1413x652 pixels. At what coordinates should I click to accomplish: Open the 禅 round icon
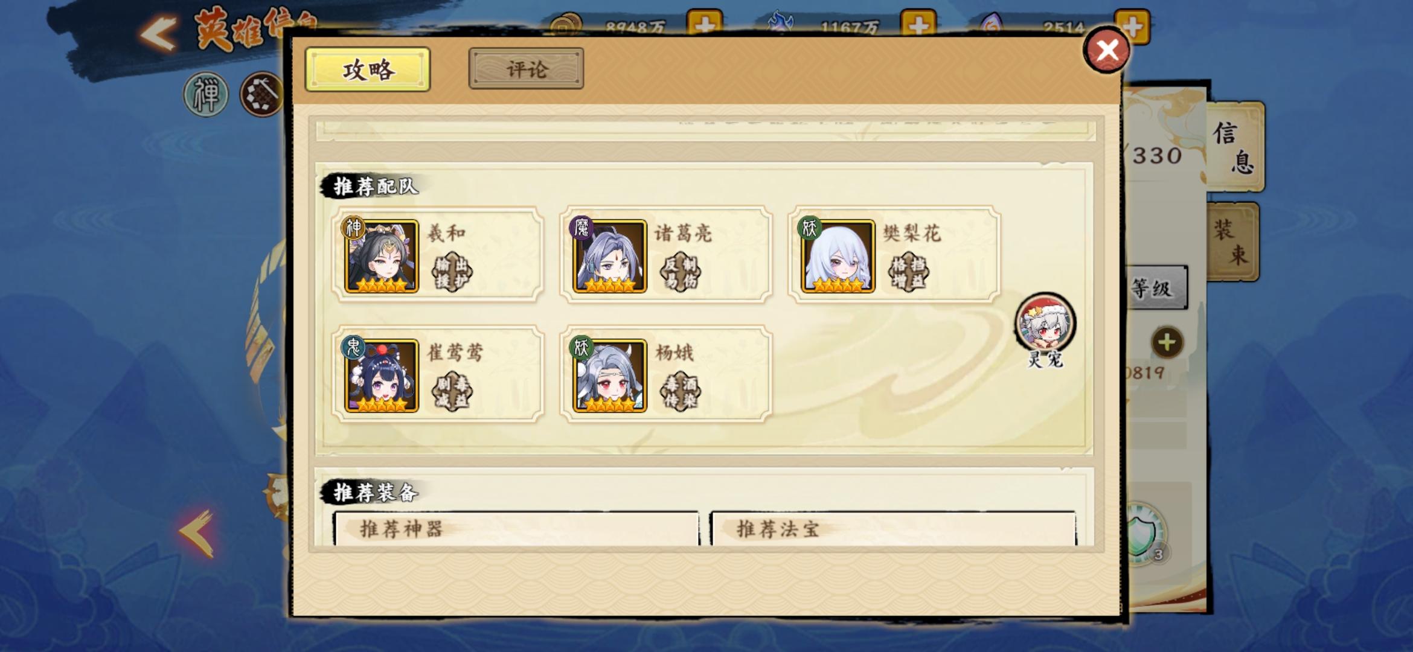[x=206, y=95]
